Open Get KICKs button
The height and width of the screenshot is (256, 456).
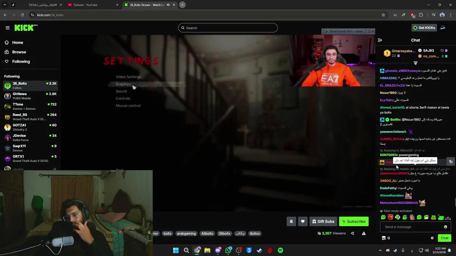click(x=424, y=28)
